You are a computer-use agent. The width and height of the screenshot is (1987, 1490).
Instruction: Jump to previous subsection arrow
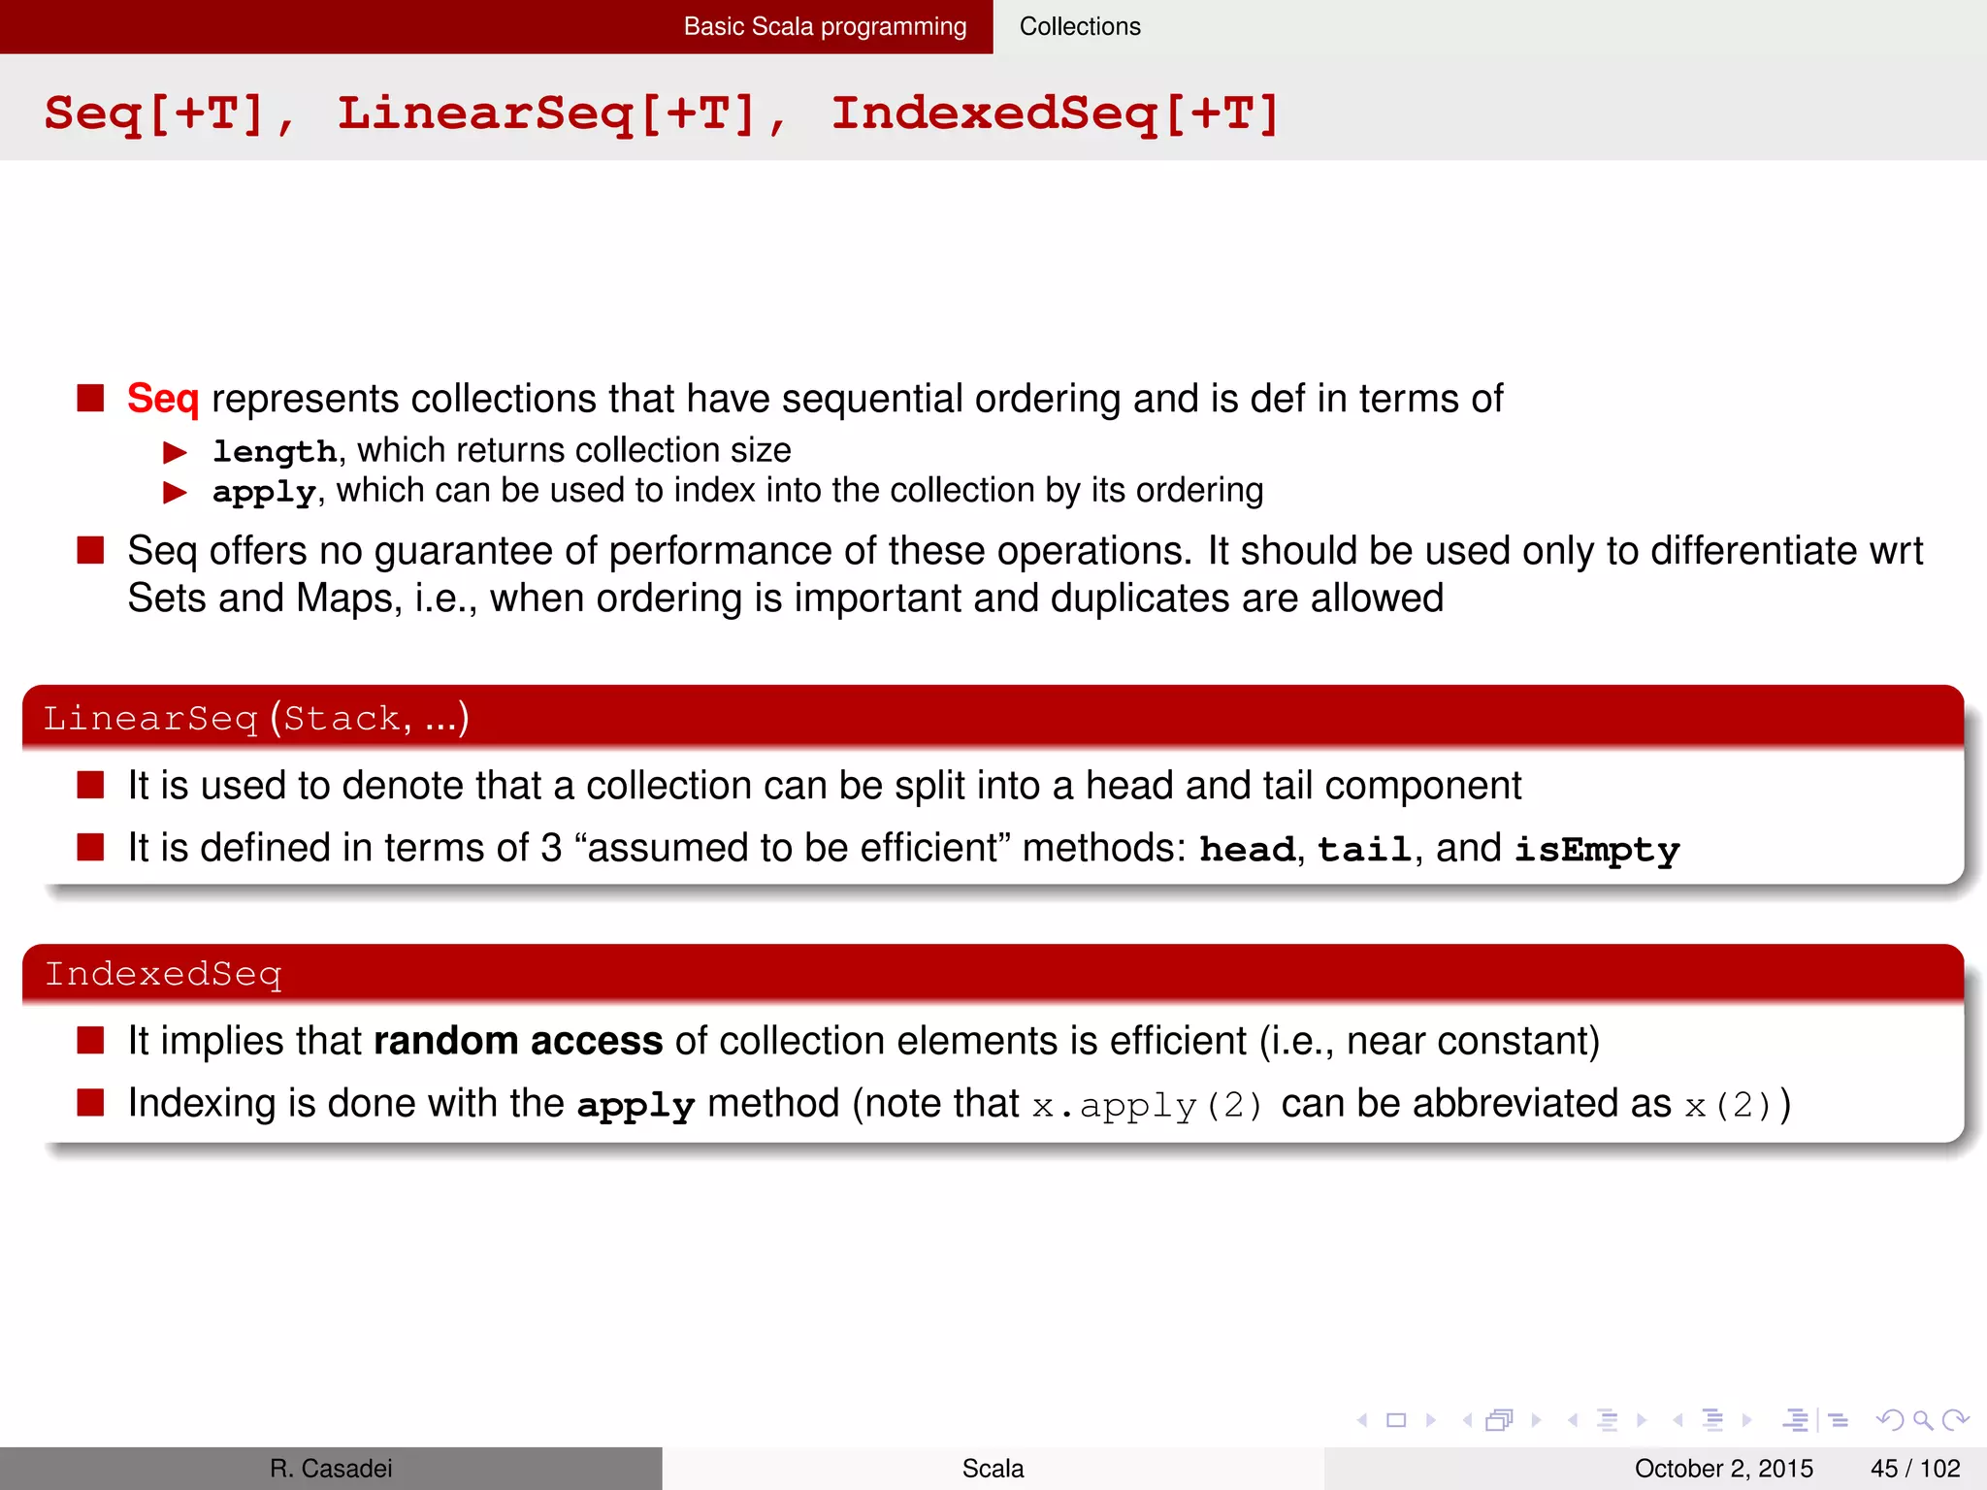[x=1573, y=1420]
